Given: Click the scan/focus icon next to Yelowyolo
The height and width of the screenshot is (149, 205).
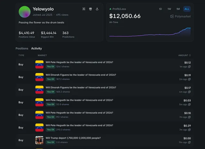Looking at the screenshot, I should (x=84, y=9).
